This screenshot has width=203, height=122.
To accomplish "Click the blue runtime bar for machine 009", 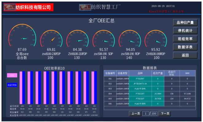I will 32,88.
